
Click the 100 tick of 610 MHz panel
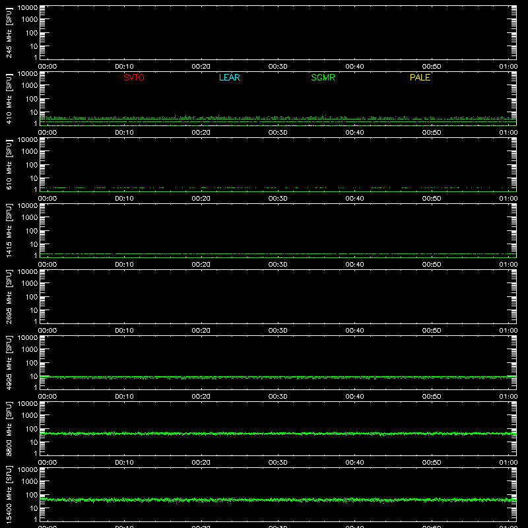pos(32,165)
